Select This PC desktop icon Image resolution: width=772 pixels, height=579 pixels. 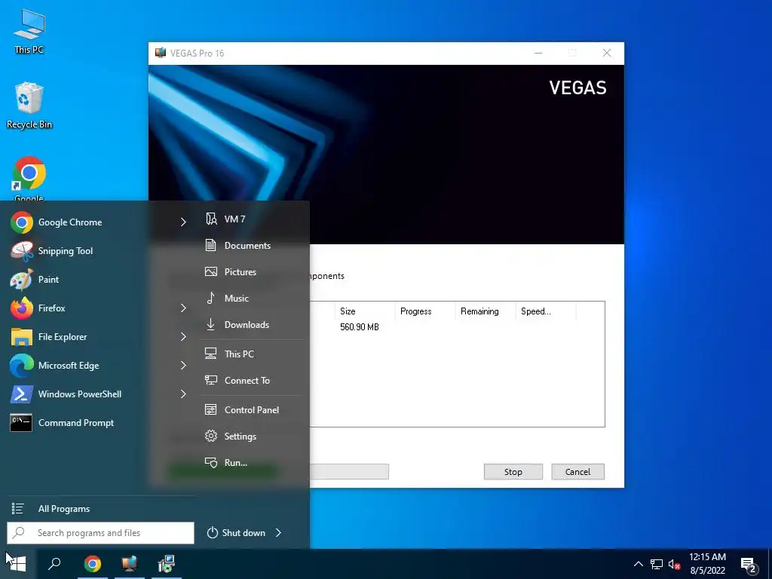[29, 31]
